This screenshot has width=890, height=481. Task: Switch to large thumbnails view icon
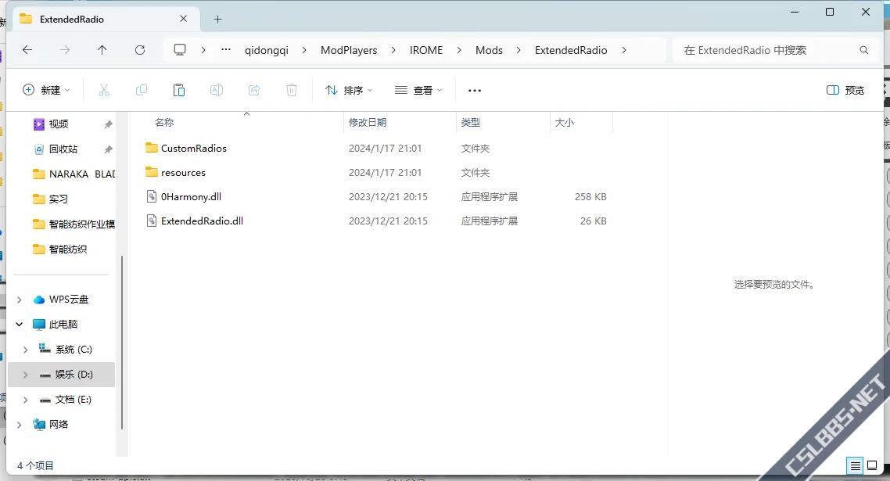coord(873,465)
